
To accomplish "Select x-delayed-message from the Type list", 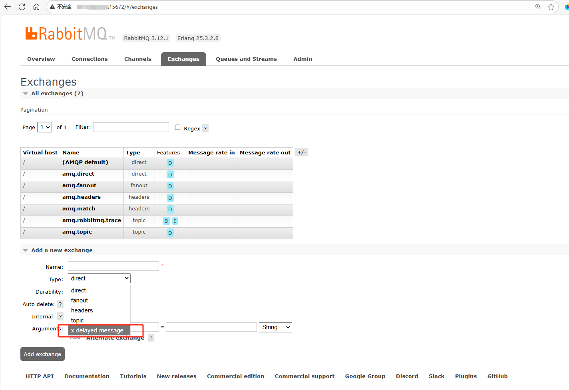I will (97, 330).
